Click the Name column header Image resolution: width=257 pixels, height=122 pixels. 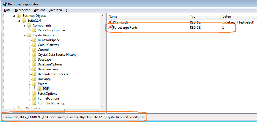(148, 17)
